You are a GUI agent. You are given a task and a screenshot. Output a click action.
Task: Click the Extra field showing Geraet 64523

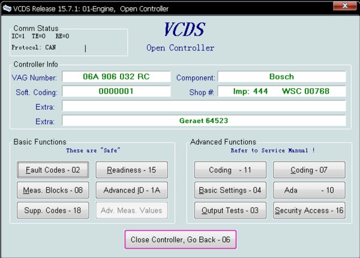point(204,121)
